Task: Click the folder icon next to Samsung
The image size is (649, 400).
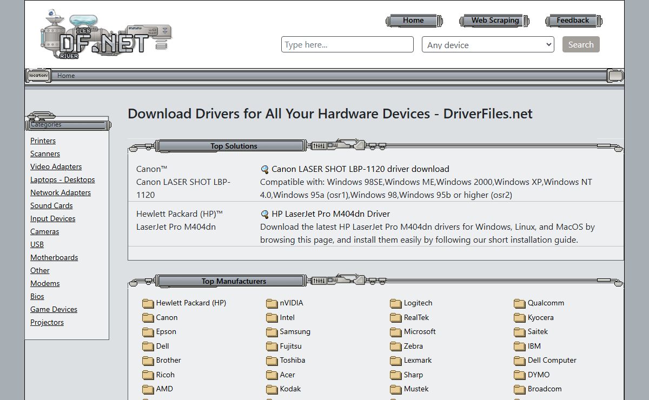Action: point(272,332)
